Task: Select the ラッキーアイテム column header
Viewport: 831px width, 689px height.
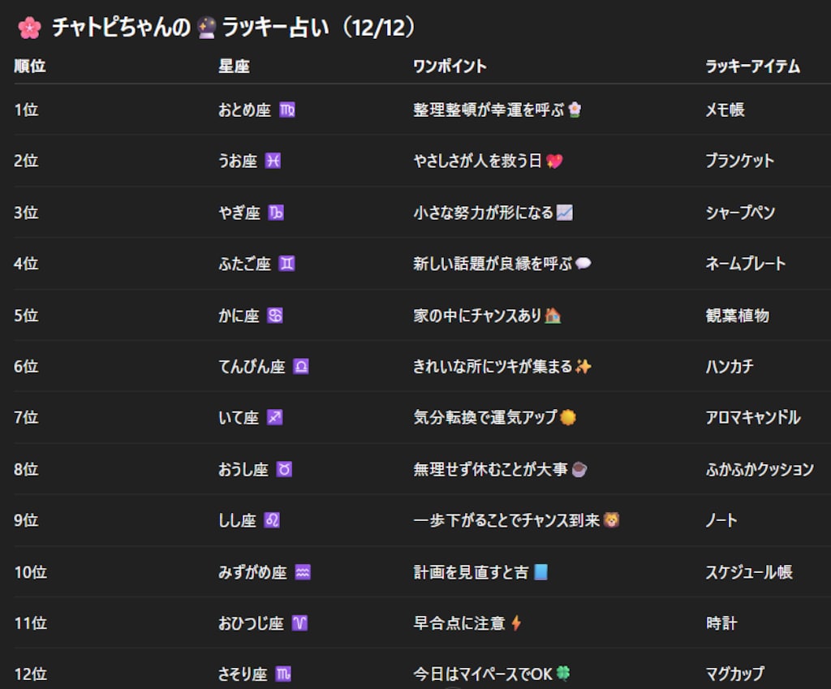Action: [753, 67]
